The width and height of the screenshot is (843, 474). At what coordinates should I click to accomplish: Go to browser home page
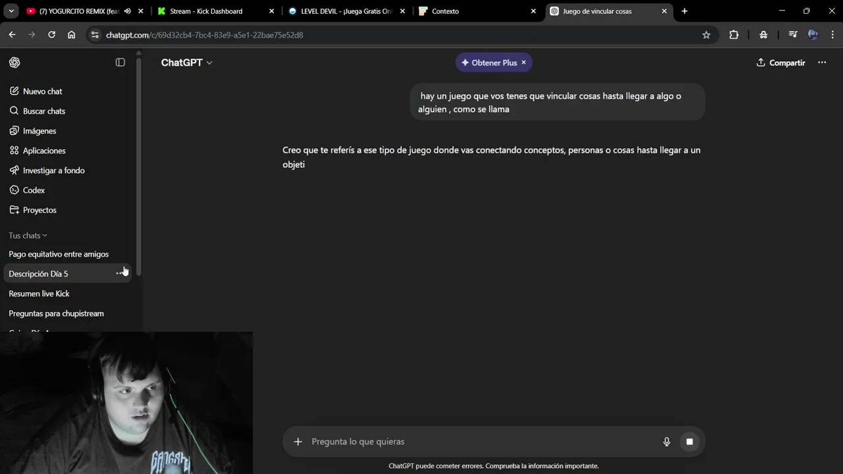click(x=71, y=35)
